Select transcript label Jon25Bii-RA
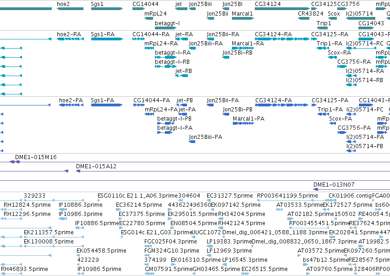The width and height of the screenshot is (390, 276). [x=223, y=34]
